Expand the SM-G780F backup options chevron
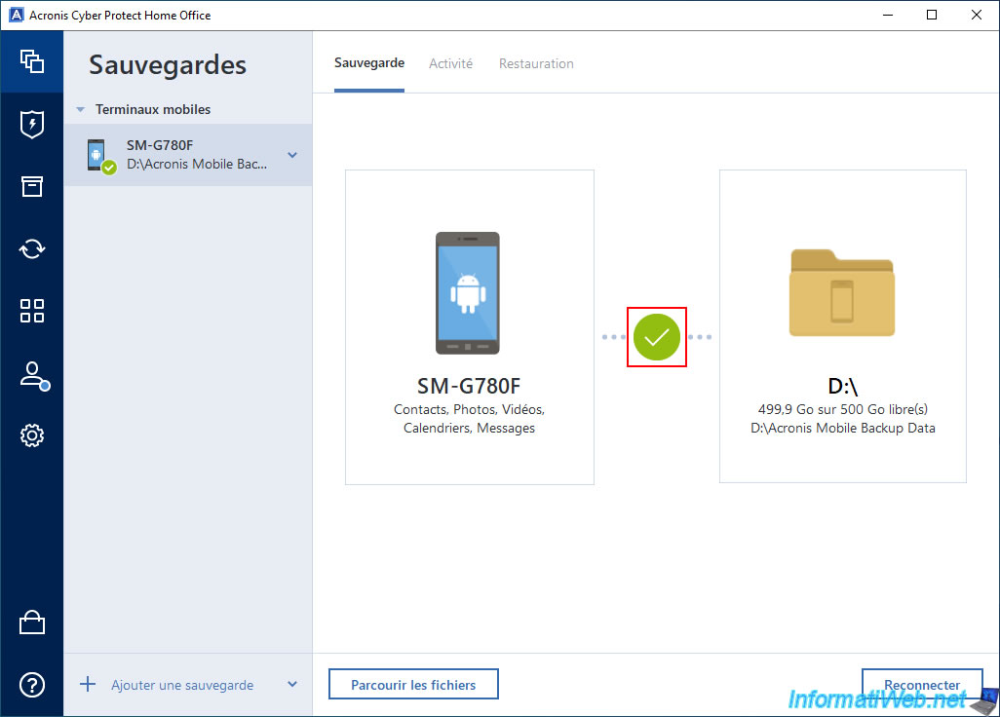The image size is (1000, 717). [292, 155]
